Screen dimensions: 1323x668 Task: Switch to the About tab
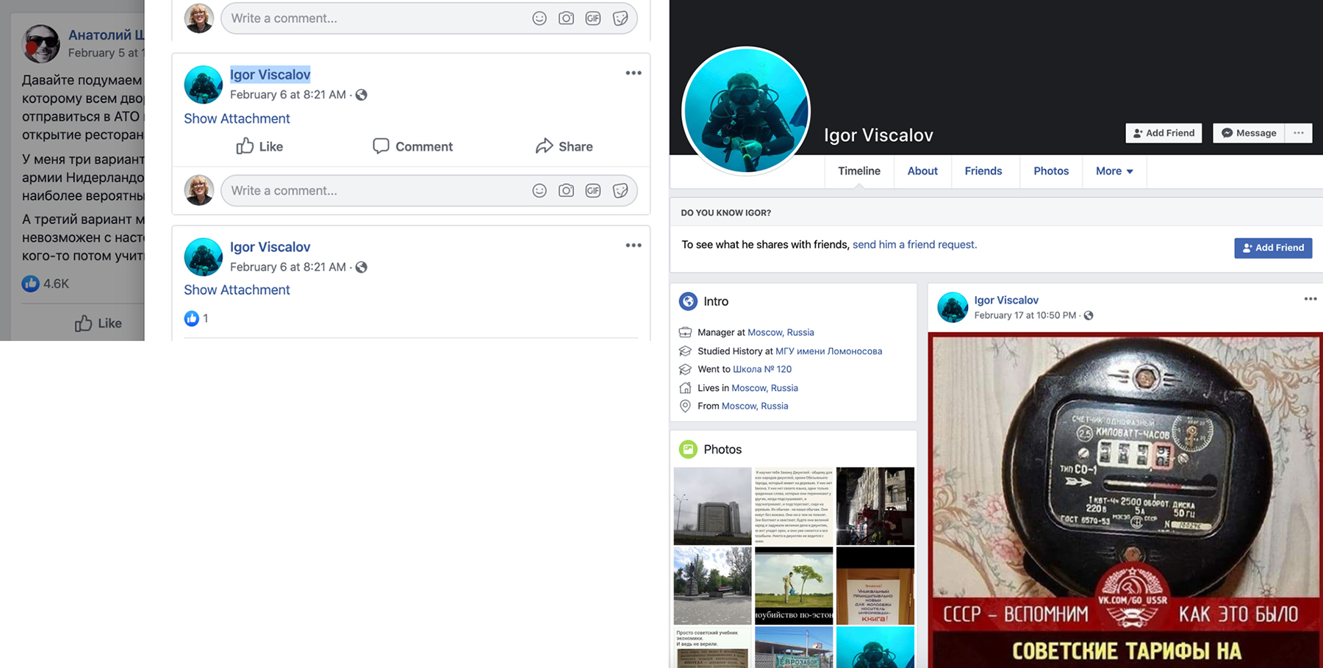coord(922,171)
